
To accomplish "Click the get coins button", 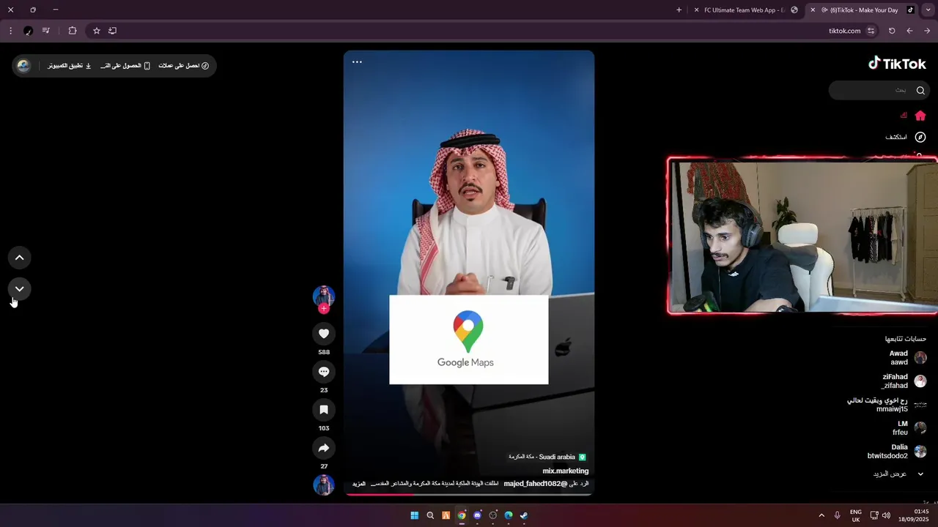I will click(x=184, y=66).
